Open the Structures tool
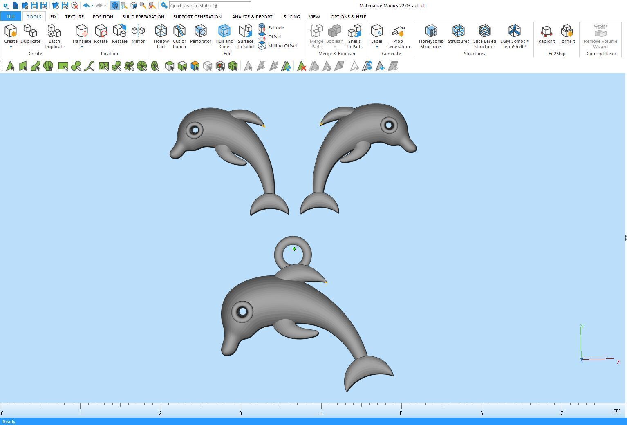 (458, 34)
